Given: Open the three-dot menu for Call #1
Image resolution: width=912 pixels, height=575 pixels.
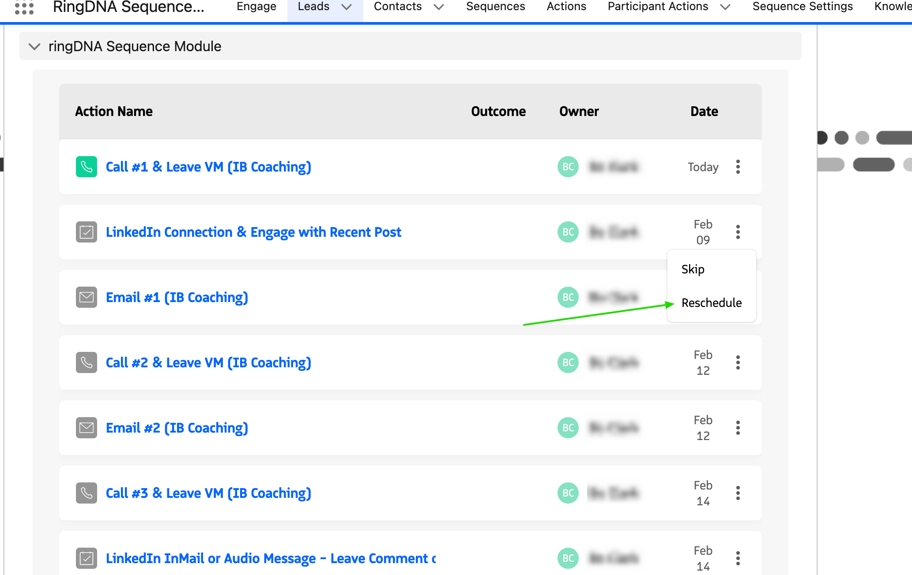Looking at the screenshot, I should click(x=738, y=167).
